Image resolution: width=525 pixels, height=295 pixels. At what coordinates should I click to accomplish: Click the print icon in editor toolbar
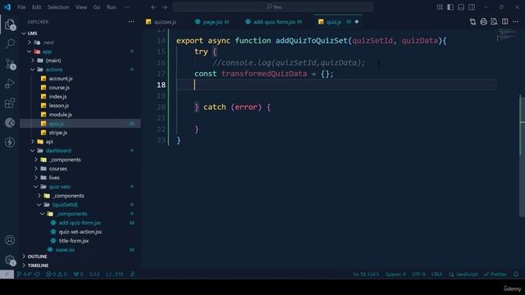coord(483,22)
